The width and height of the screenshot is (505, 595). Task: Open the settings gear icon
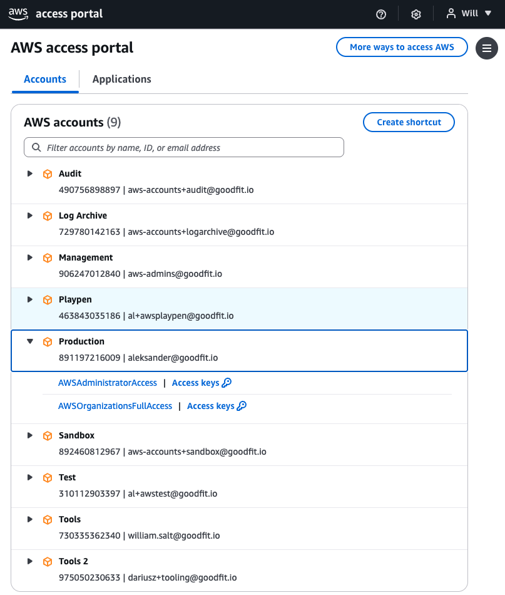point(416,14)
